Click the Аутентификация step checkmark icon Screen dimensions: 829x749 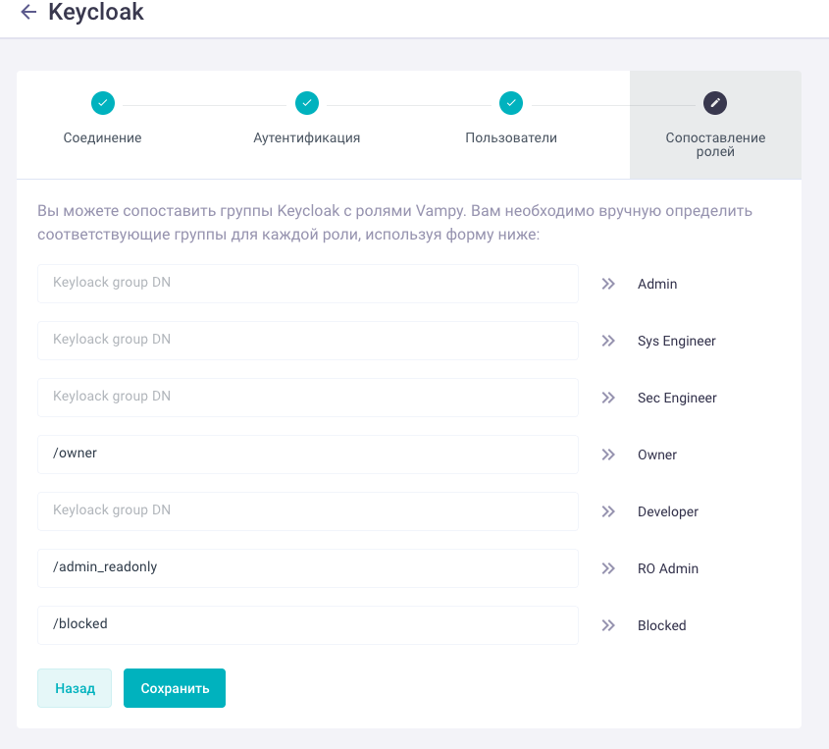(x=307, y=102)
